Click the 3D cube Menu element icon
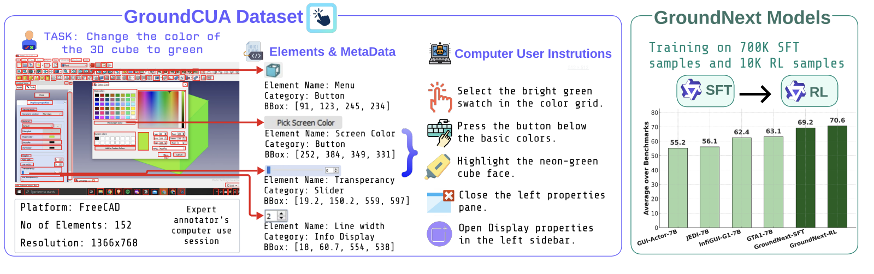 (x=273, y=70)
